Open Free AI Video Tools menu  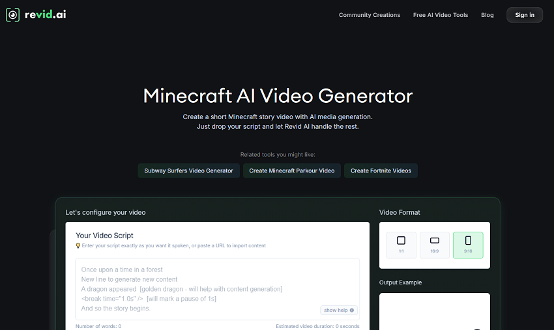click(x=440, y=15)
